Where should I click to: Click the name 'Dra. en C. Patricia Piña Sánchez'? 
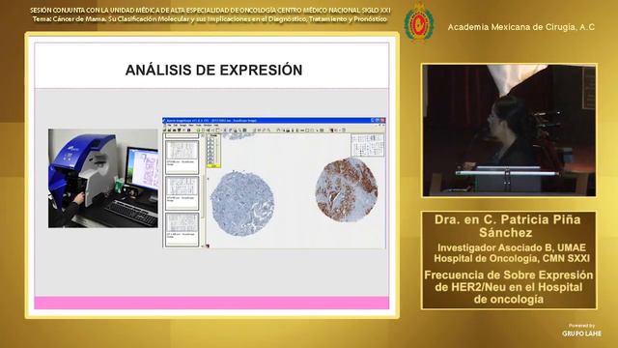tap(508, 226)
